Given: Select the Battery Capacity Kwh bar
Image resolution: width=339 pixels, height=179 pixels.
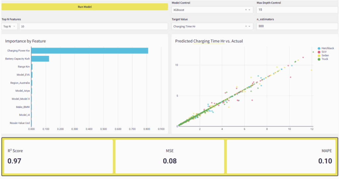Looking at the screenshot, I should point(40,59).
